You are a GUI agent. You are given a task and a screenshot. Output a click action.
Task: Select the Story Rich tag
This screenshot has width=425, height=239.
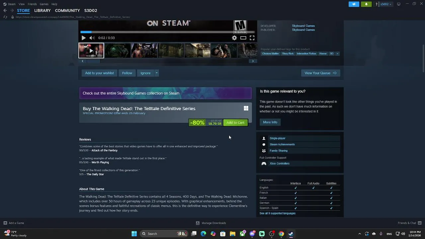[x=288, y=53]
